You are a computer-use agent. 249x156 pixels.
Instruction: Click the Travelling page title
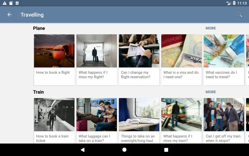point(32,15)
